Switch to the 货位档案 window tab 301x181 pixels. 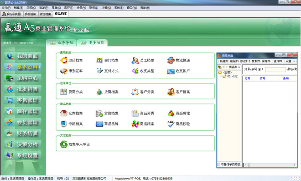[x=45, y=14]
